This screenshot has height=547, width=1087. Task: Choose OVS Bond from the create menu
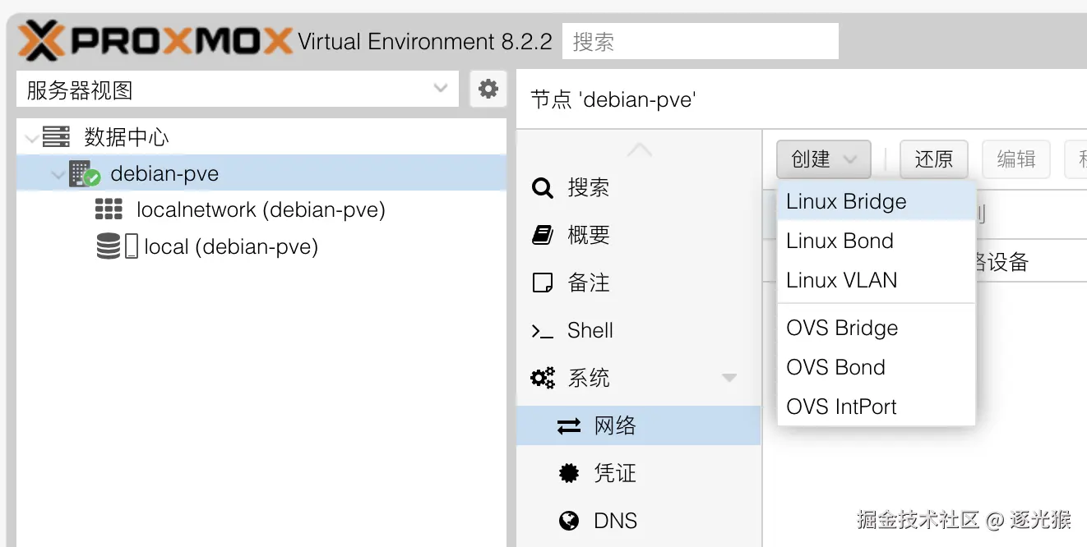coord(835,367)
